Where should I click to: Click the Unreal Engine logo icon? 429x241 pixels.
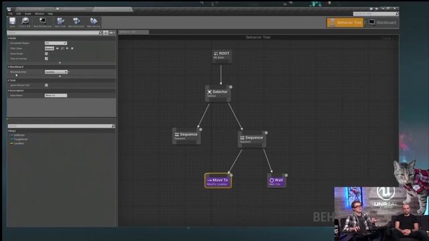pos(9,9)
